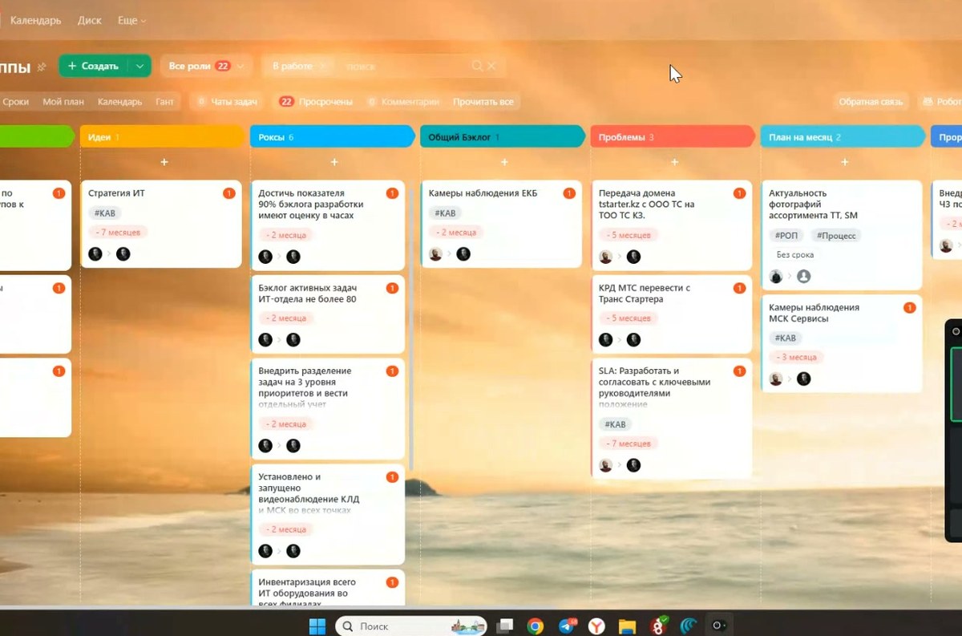The image size is (962, 636).
Task: Click the magnifier icon in the search bar
Action: pos(478,66)
